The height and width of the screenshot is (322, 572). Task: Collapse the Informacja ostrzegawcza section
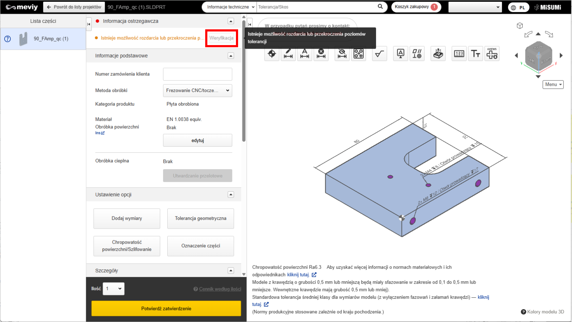(x=231, y=21)
